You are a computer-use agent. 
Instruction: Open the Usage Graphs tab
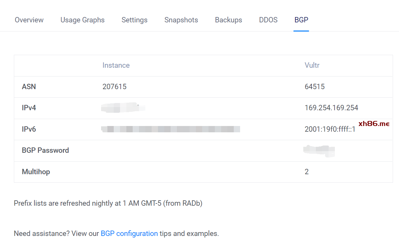(82, 20)
